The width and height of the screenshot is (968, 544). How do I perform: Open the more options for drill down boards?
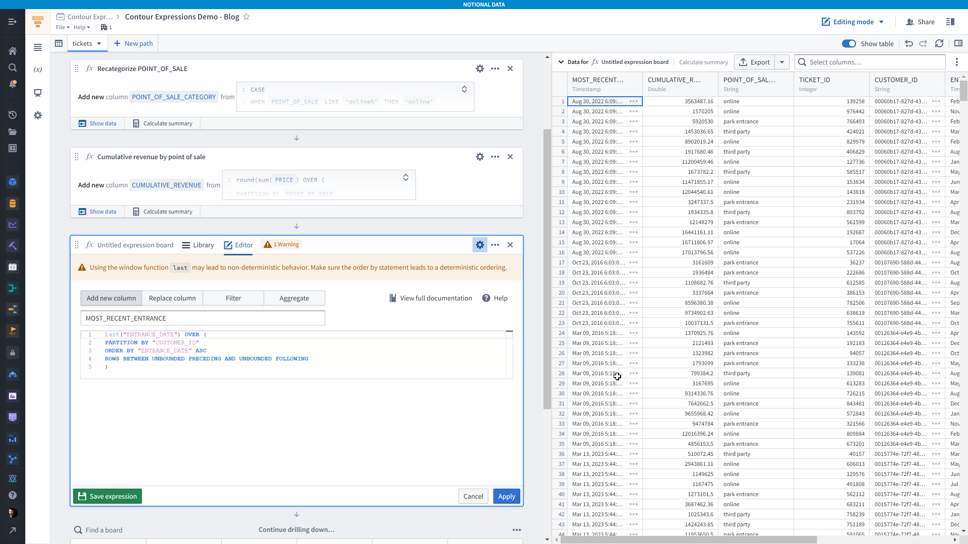tap(517, 530)
